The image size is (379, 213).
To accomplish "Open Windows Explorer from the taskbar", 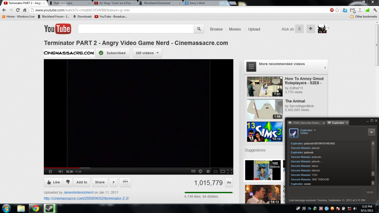I will [21, 208].
